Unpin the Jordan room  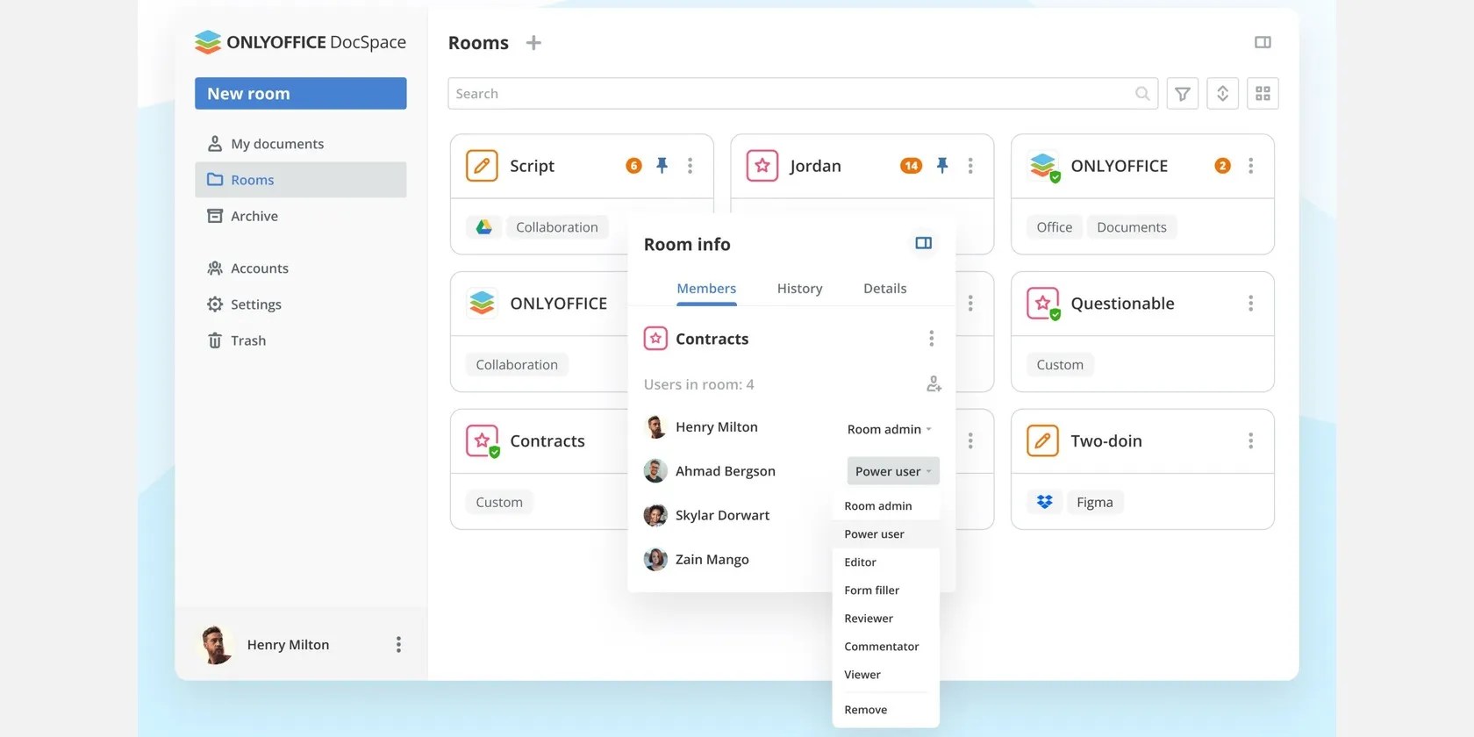[x=942, y=165]
